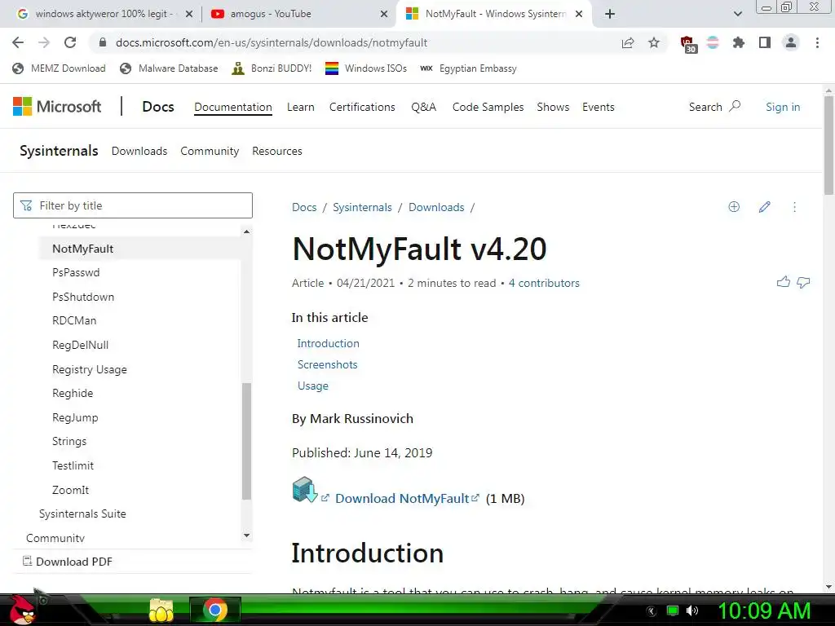Jump to the Screenshots section link

[327, 364]
